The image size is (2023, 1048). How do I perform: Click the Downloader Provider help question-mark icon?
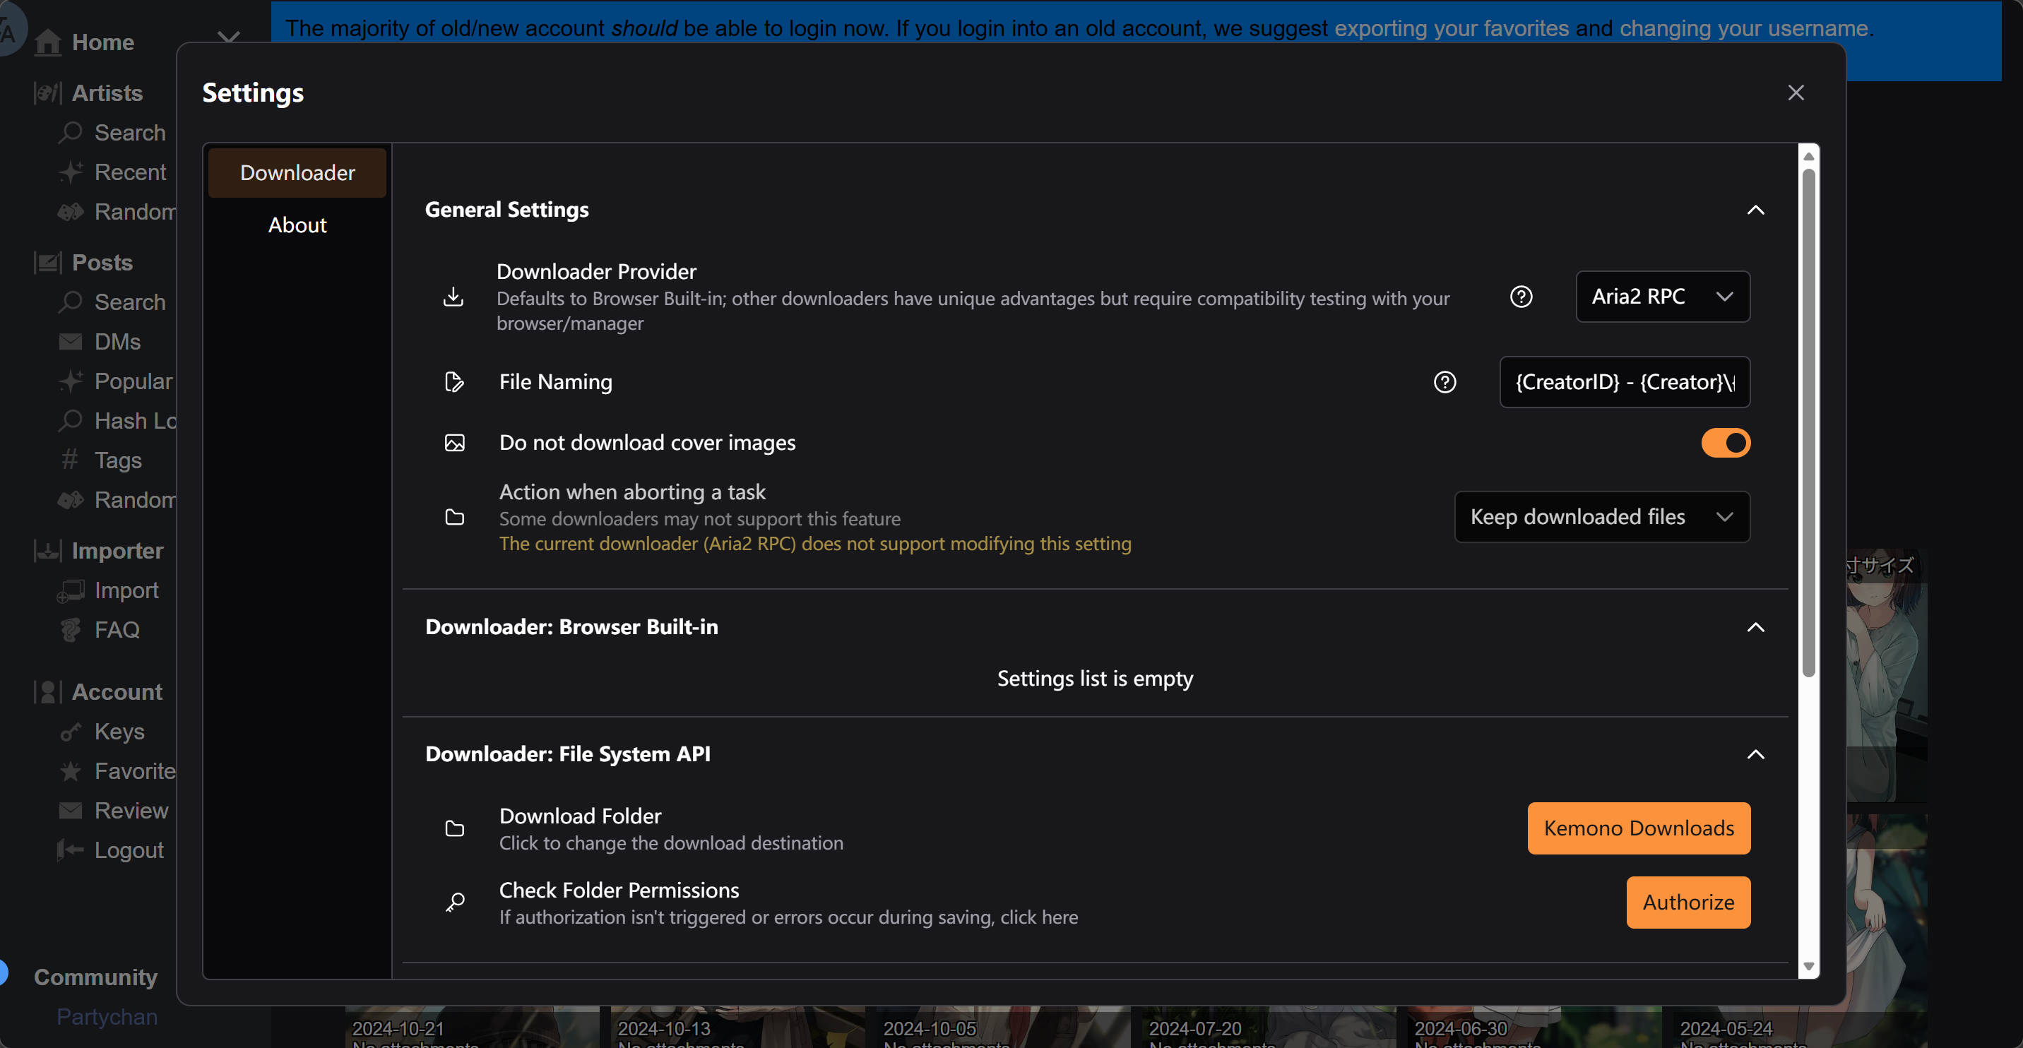click(1521, 297)
